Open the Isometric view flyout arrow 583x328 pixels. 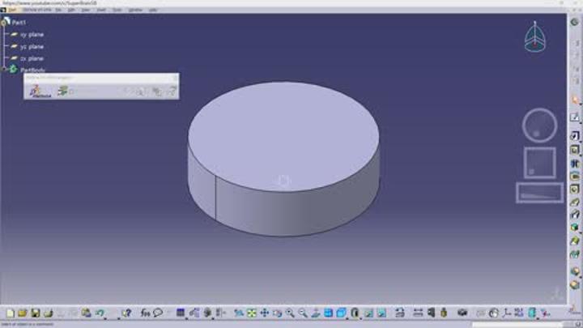[347, 318]
